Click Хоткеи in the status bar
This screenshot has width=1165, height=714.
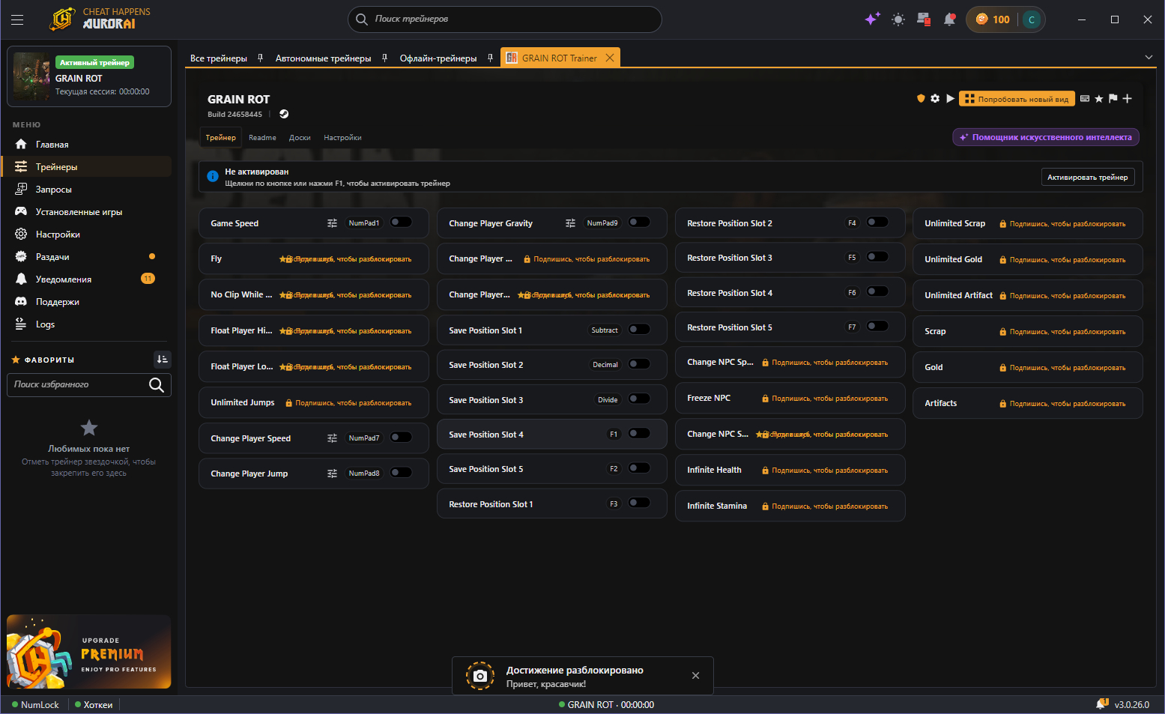click(94, 705)
